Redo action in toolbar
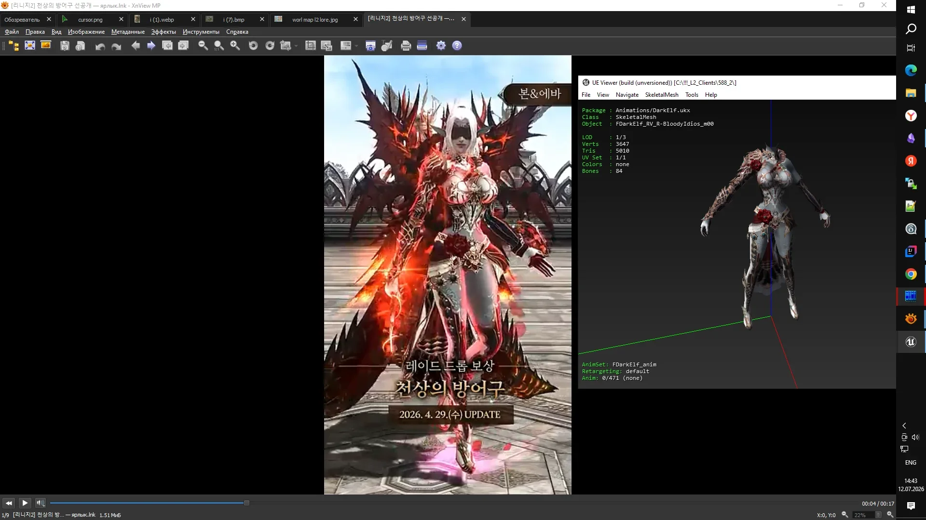 click(x=116, y=46)
